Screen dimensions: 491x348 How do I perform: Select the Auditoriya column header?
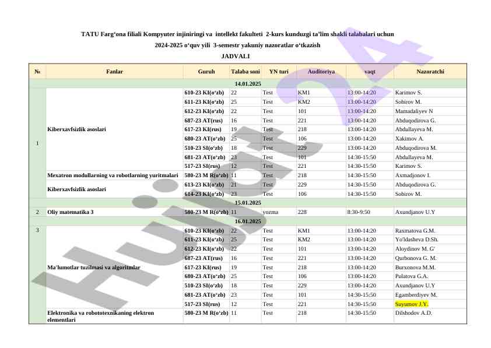point(321,71)
